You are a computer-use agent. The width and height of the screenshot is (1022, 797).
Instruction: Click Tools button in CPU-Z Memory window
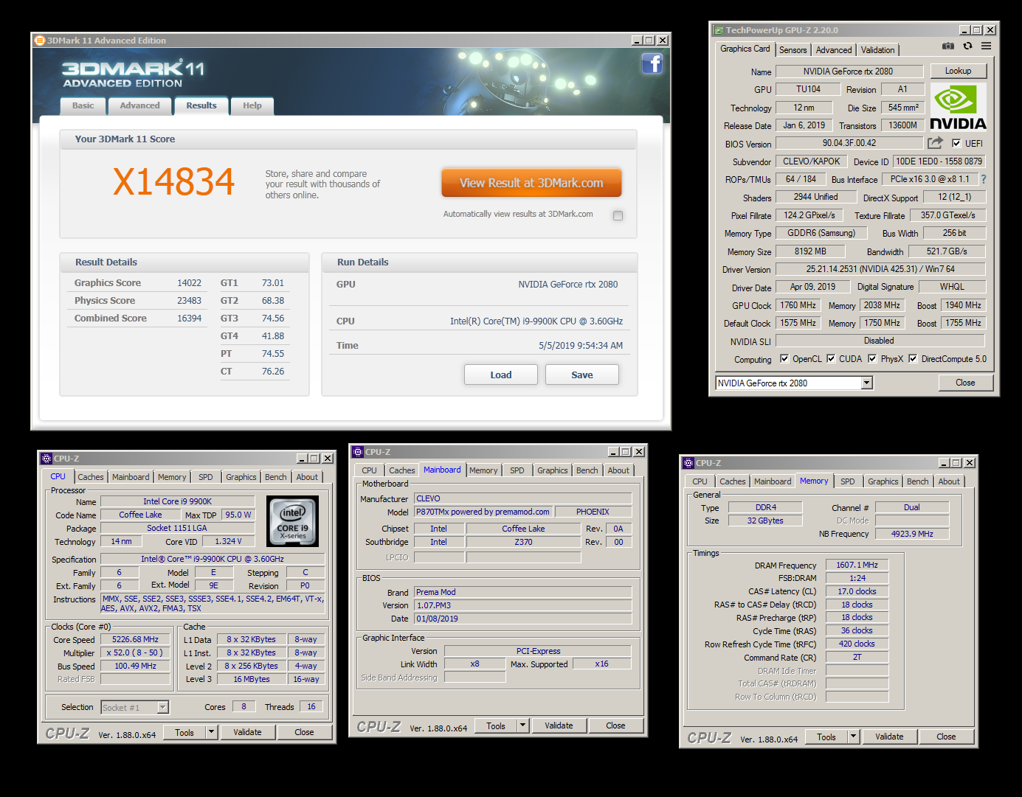pyautogui.click(x=826, y=737)
